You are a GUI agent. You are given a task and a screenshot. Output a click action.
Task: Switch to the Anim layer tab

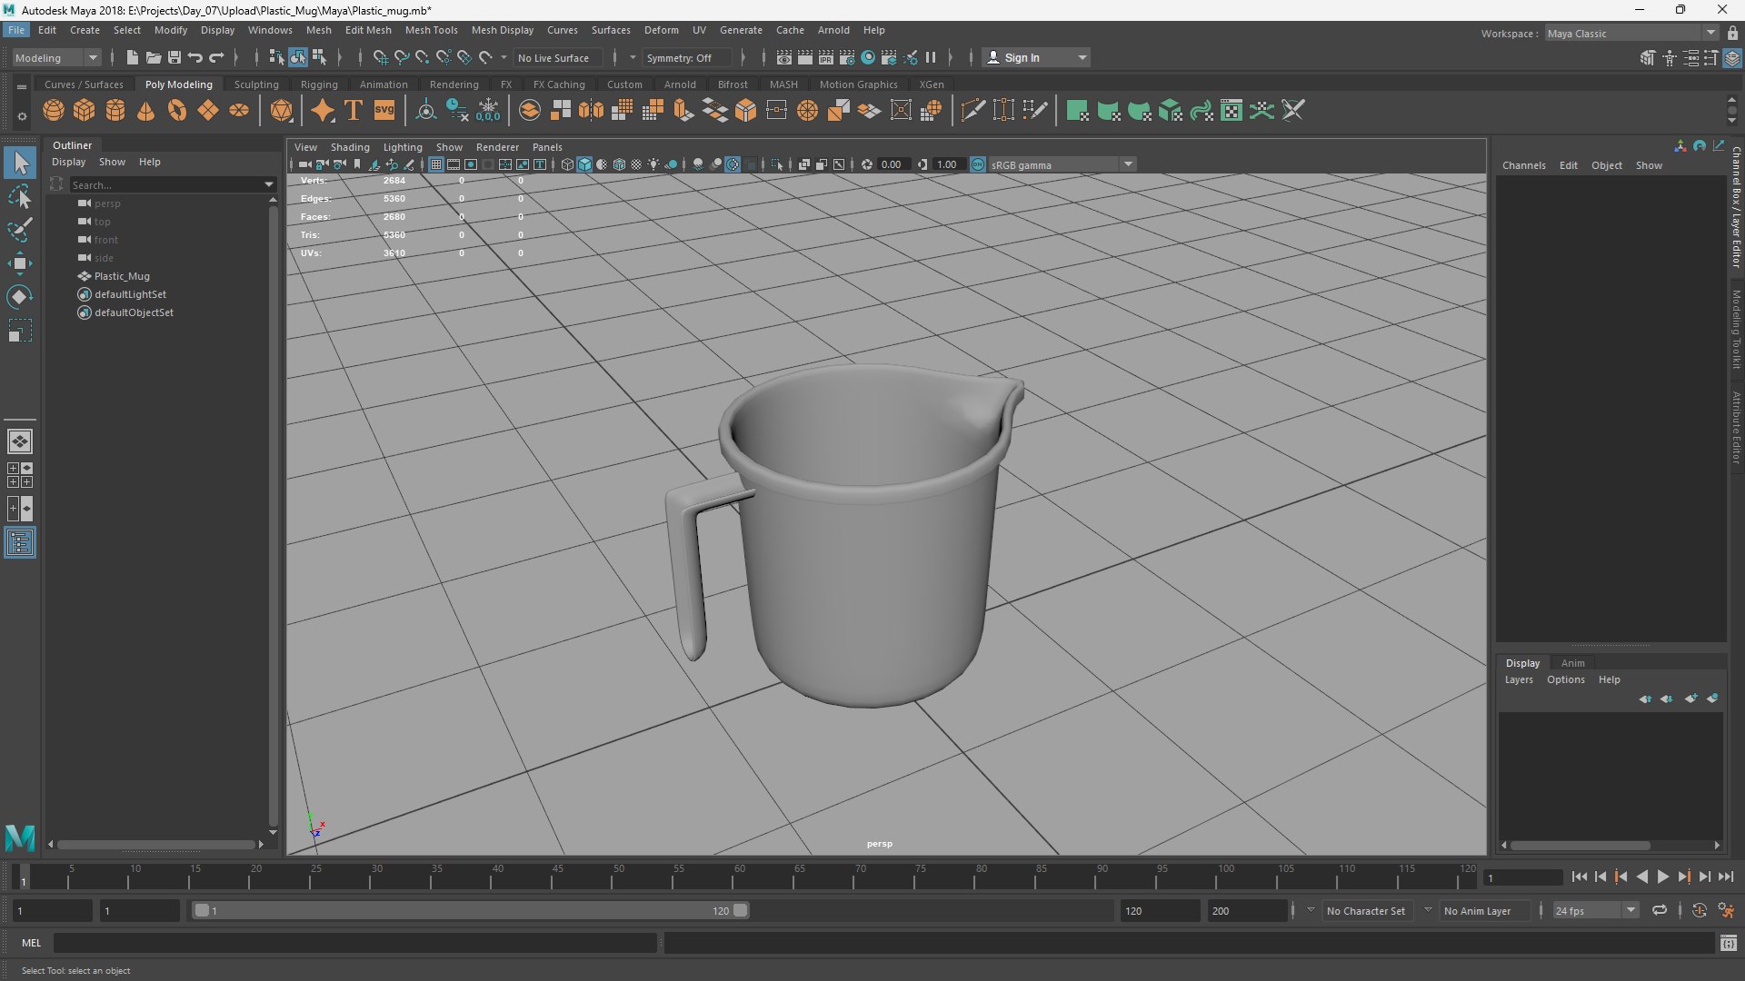1572,663
